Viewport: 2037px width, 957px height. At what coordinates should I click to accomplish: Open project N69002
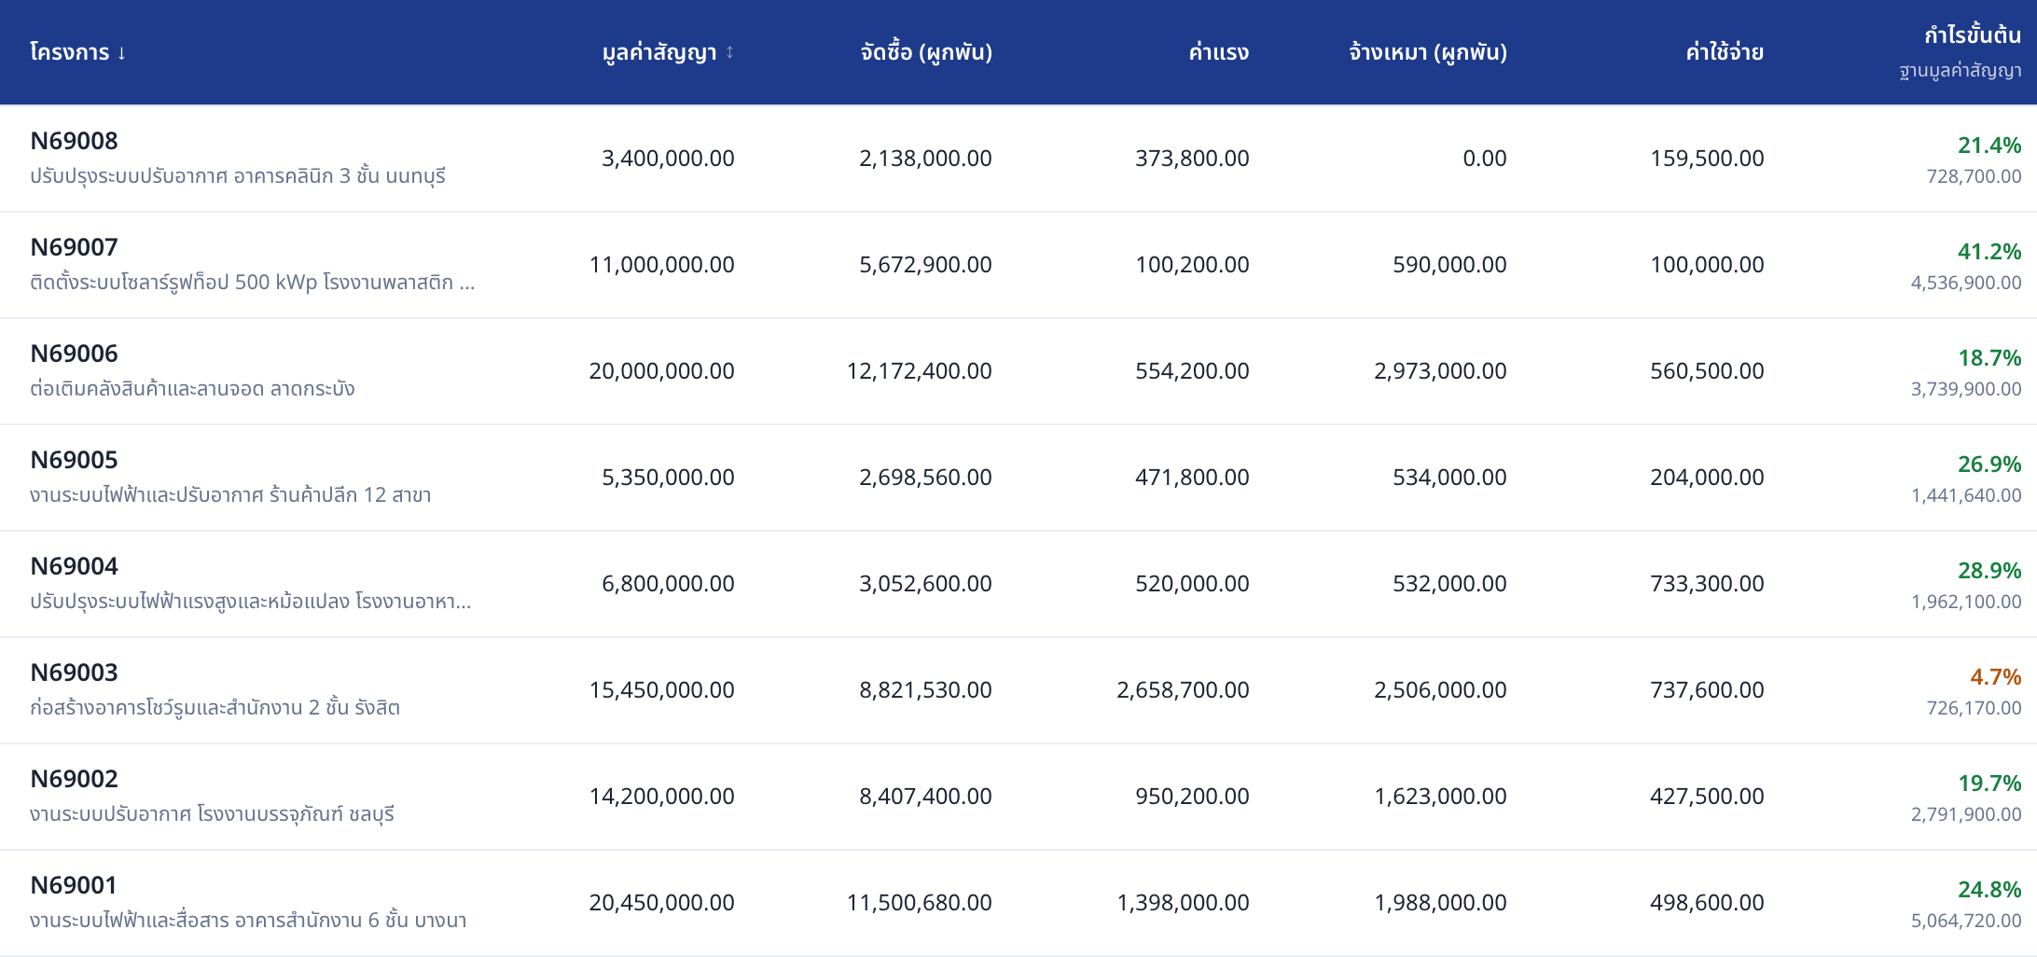coord(75,779)
